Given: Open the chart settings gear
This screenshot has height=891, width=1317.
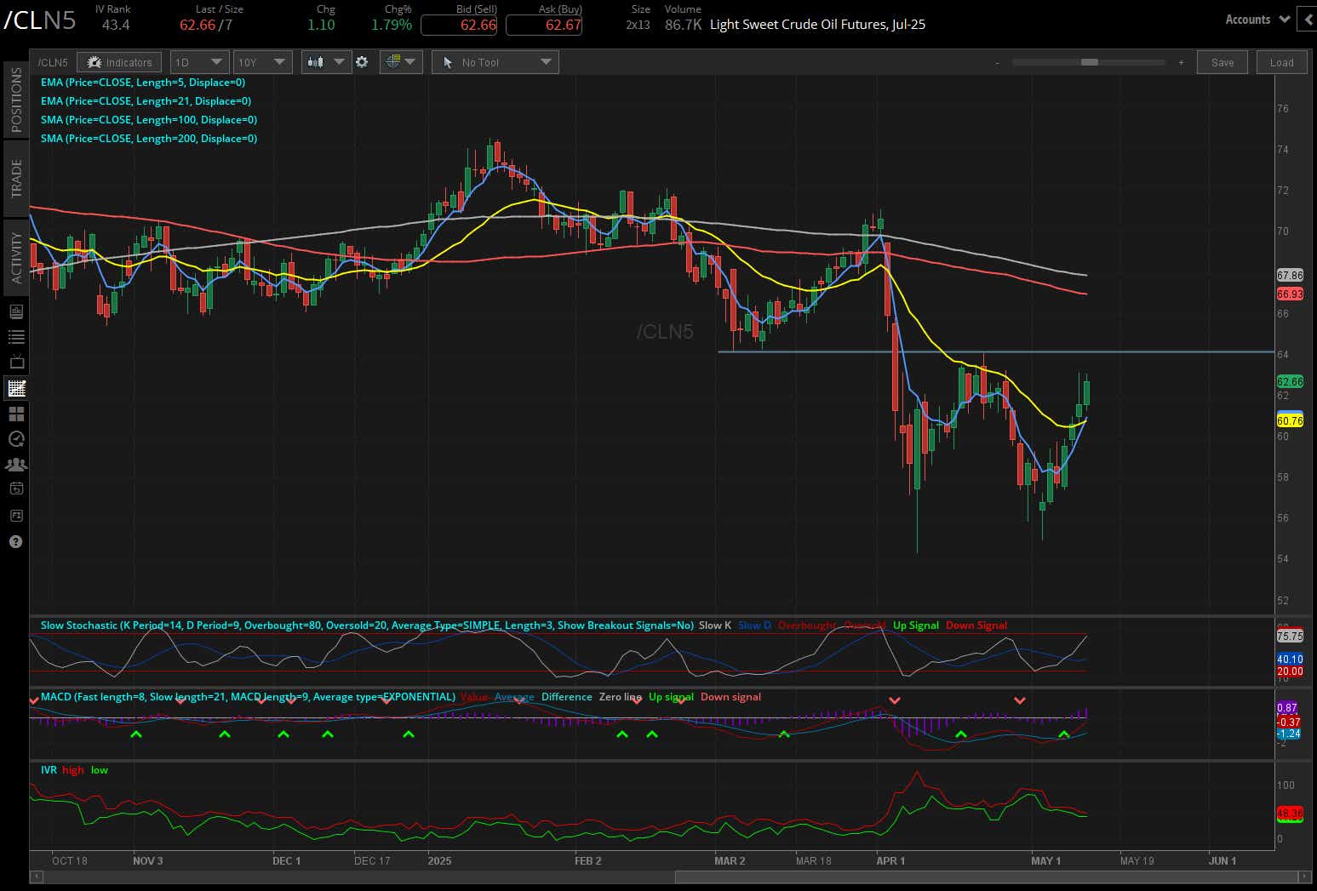Looking at the screenshot, I should point(363,61).
